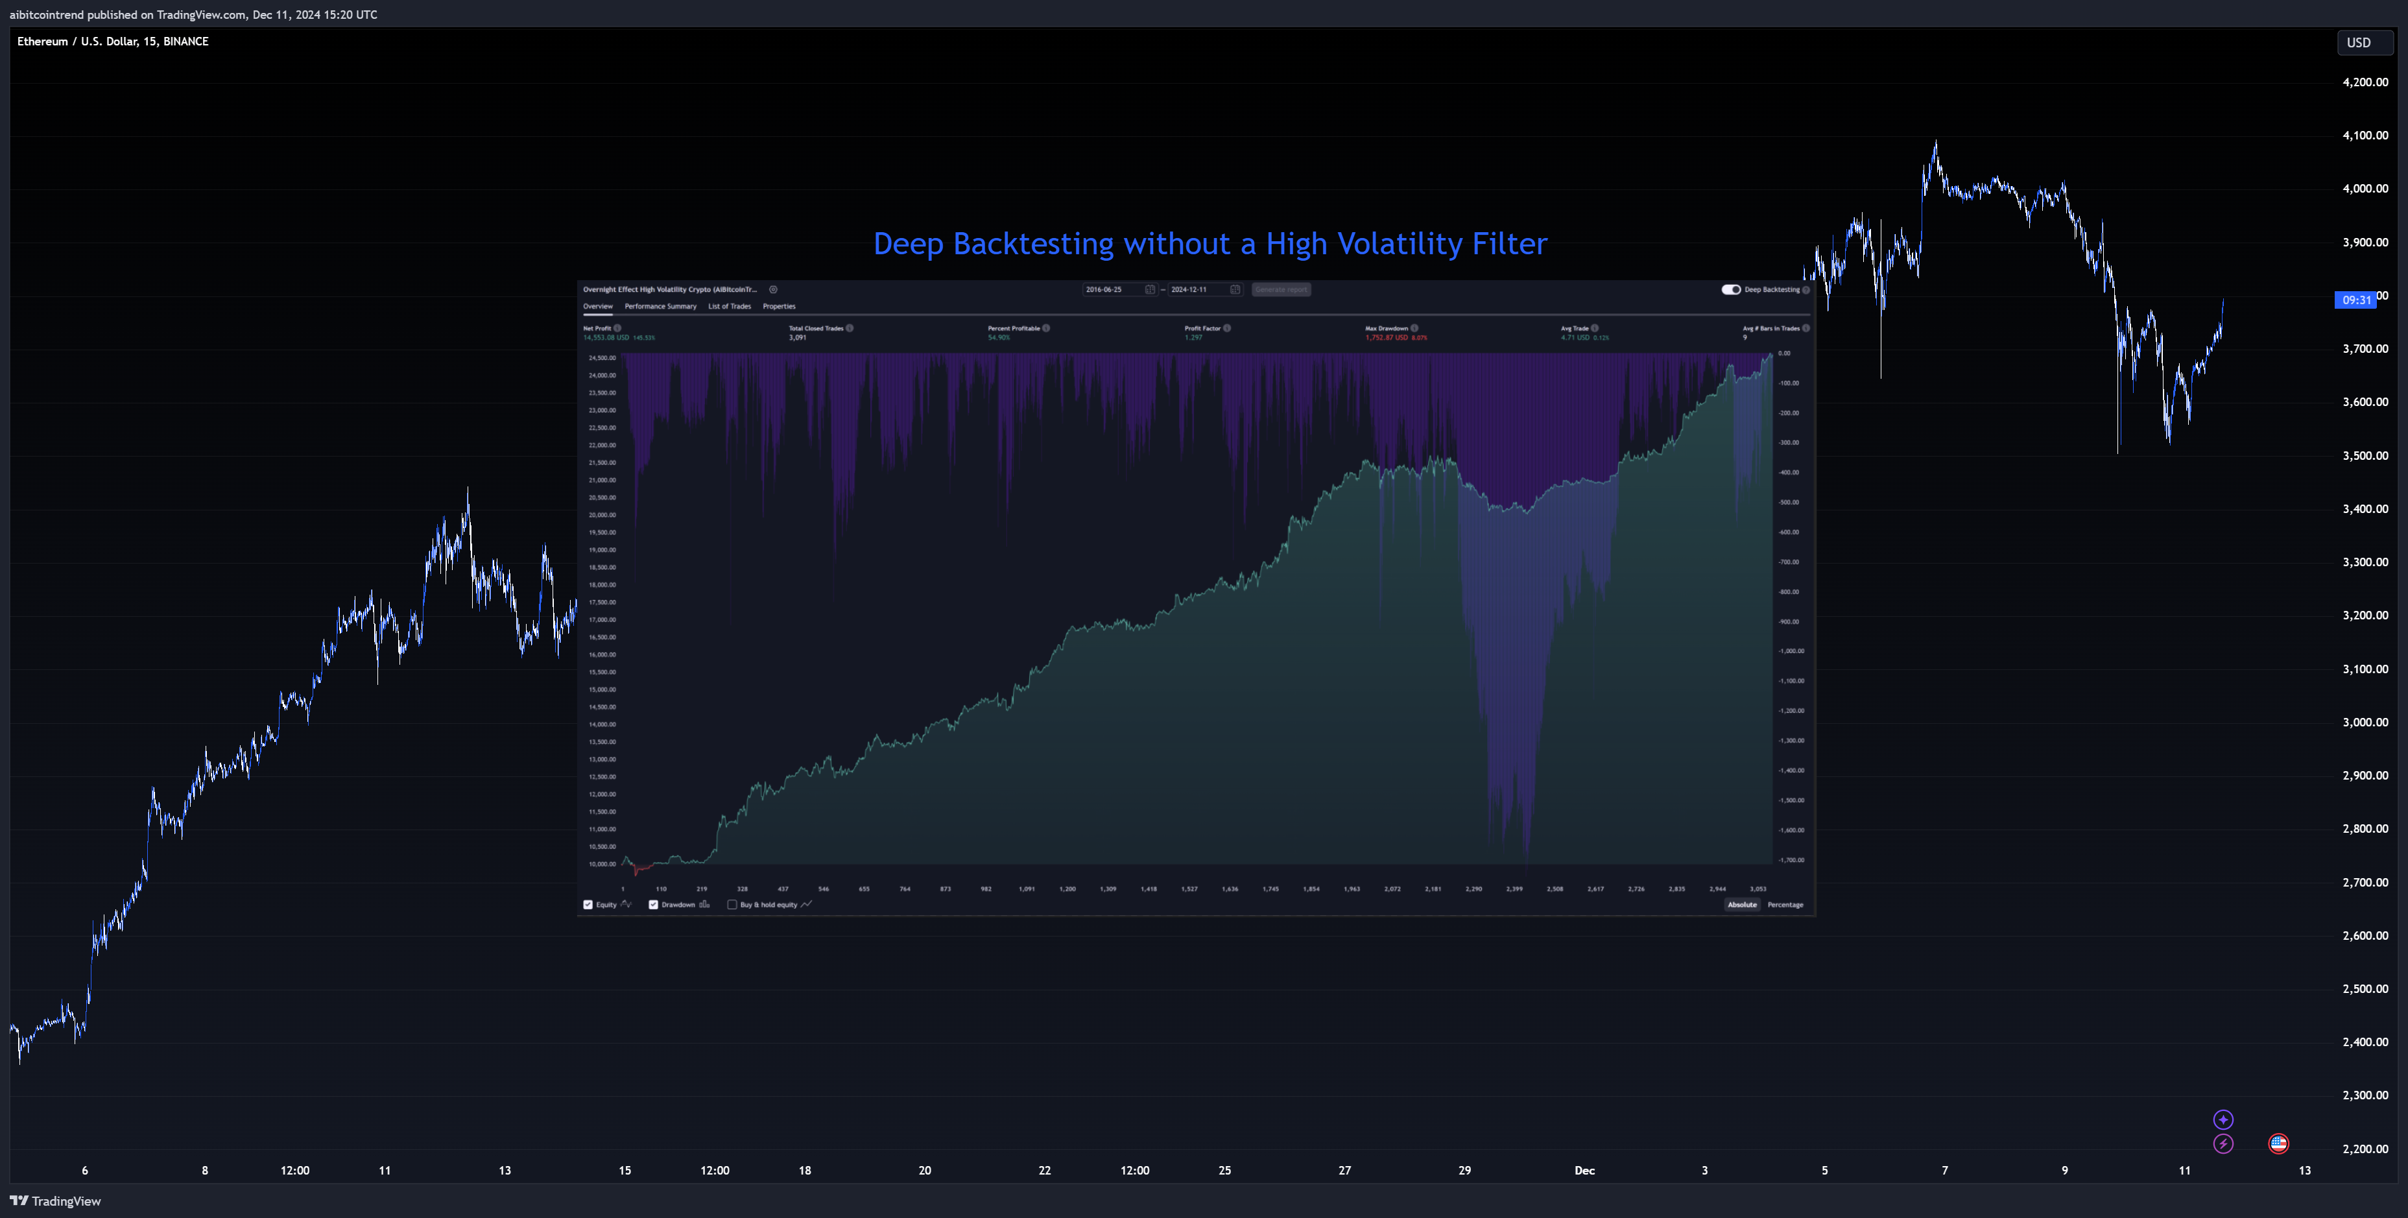2408x1218 pixels.
Task: Open the Deep Backtesting help icon
Action: (x=1806, y=290)
